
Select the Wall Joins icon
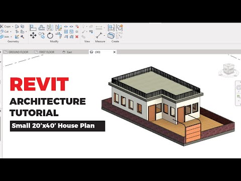click(17, 37)
